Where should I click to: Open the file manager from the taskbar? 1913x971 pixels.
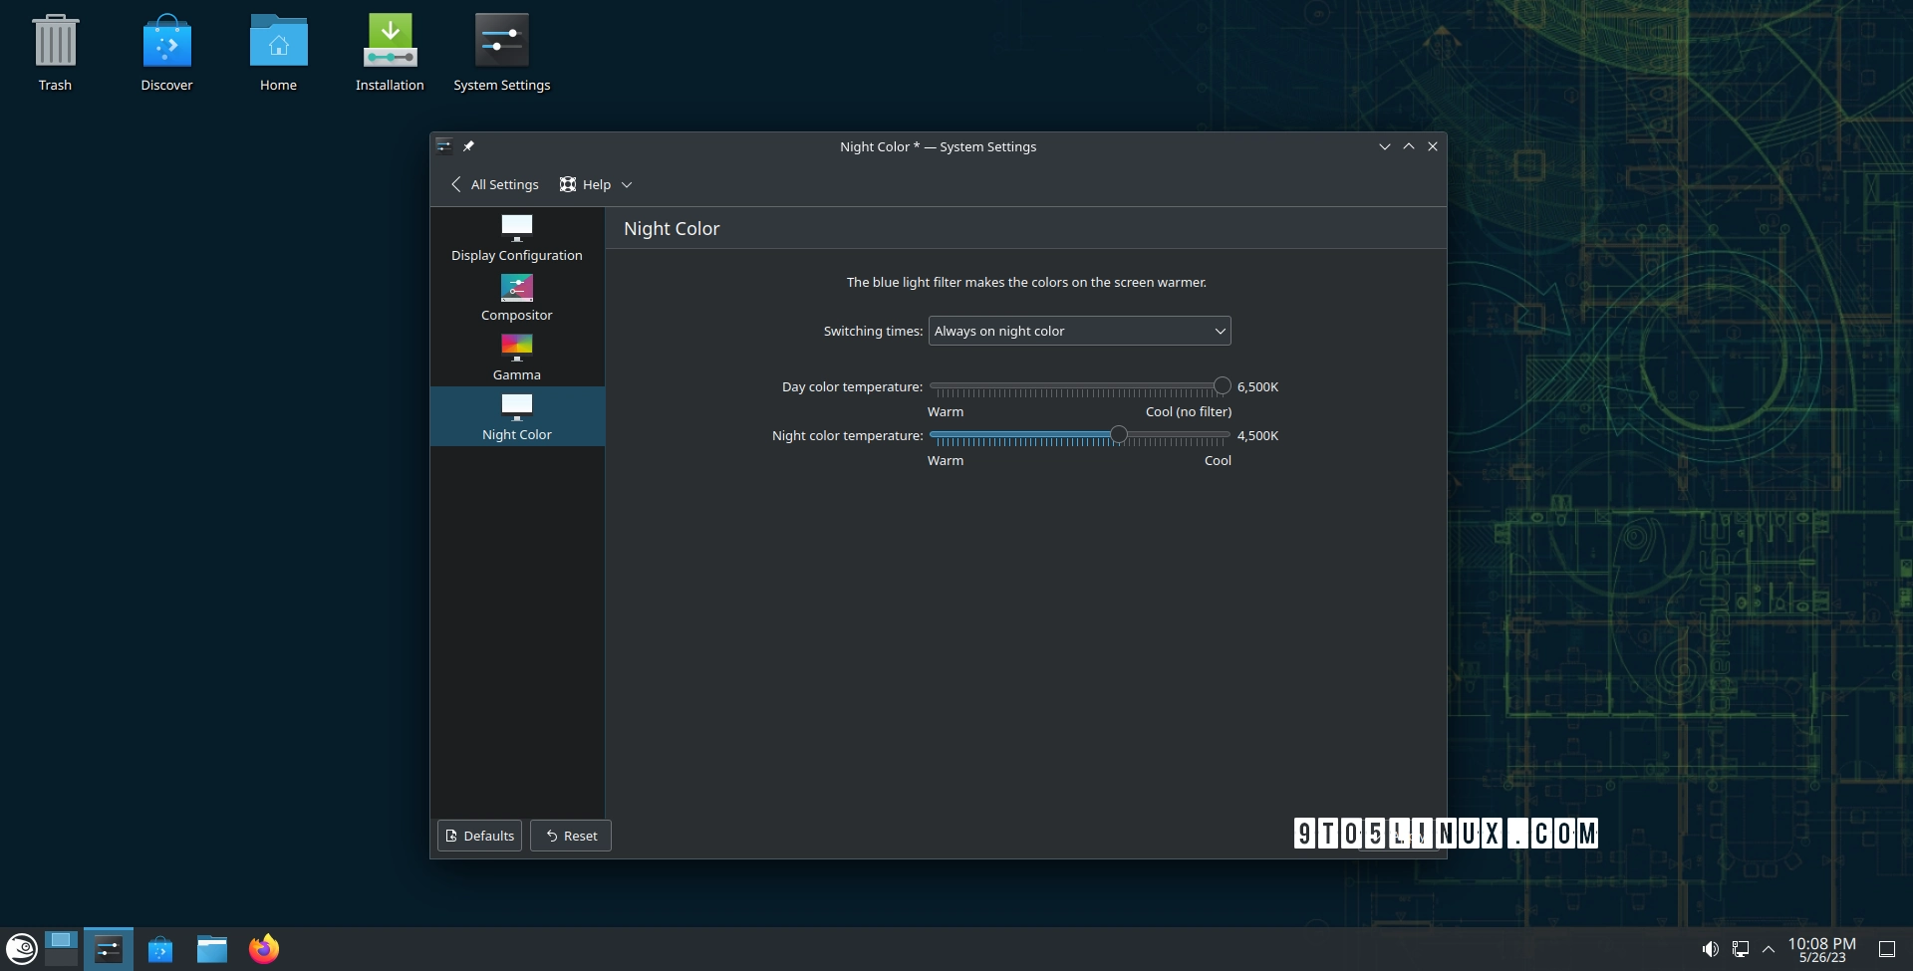tap(211, 948)
